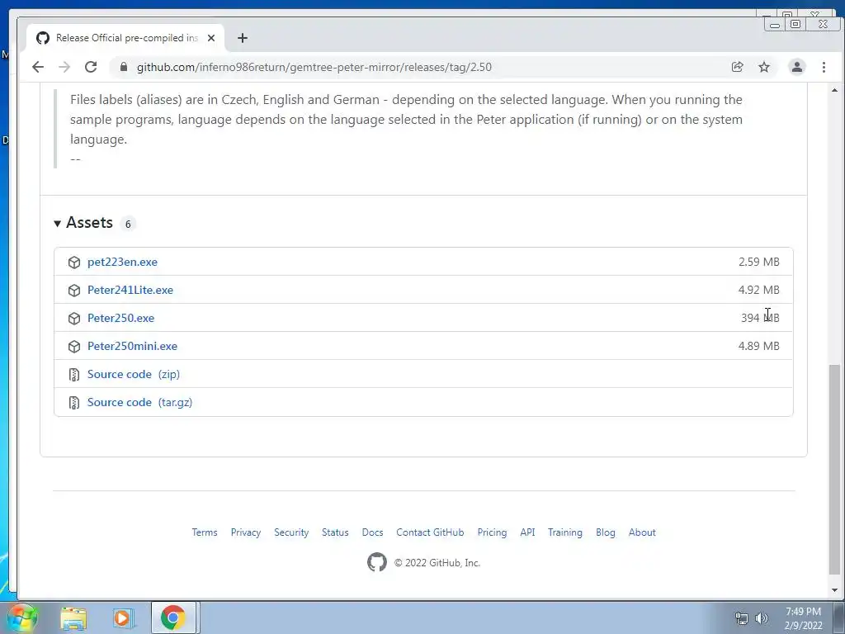This screenshot has height=634, width=845.
Task: Click the page scrollbar down arrow
Action: 834,589
